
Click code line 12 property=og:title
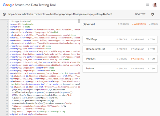pyautogui.click(x=45, y=51)
